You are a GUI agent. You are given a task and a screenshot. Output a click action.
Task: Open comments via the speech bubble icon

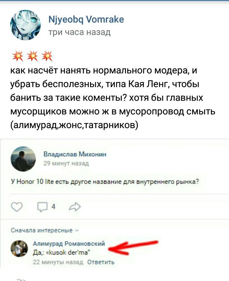pos(42,207)
